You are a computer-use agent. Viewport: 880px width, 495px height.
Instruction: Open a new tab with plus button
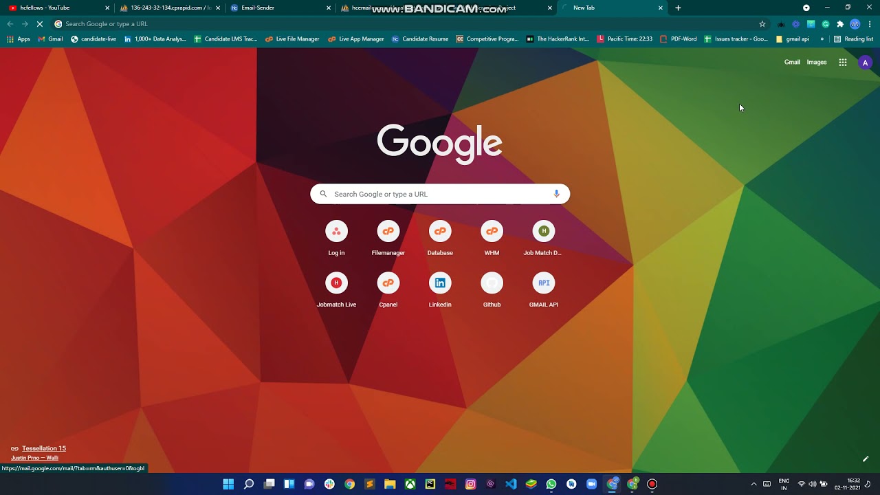678,8
